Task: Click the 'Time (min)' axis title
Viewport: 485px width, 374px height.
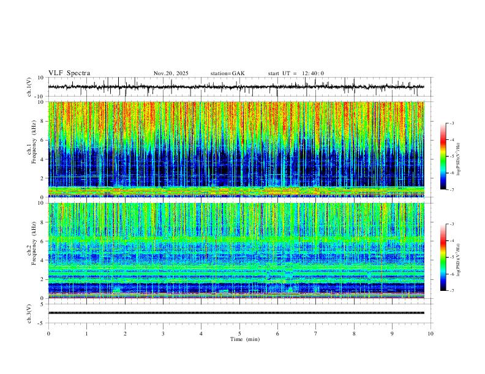Action: point(245,339)
